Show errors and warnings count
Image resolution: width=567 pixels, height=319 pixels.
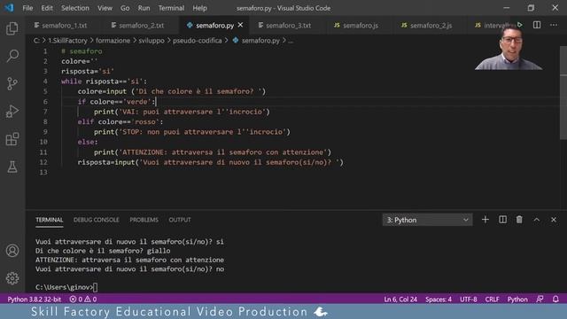83,300
